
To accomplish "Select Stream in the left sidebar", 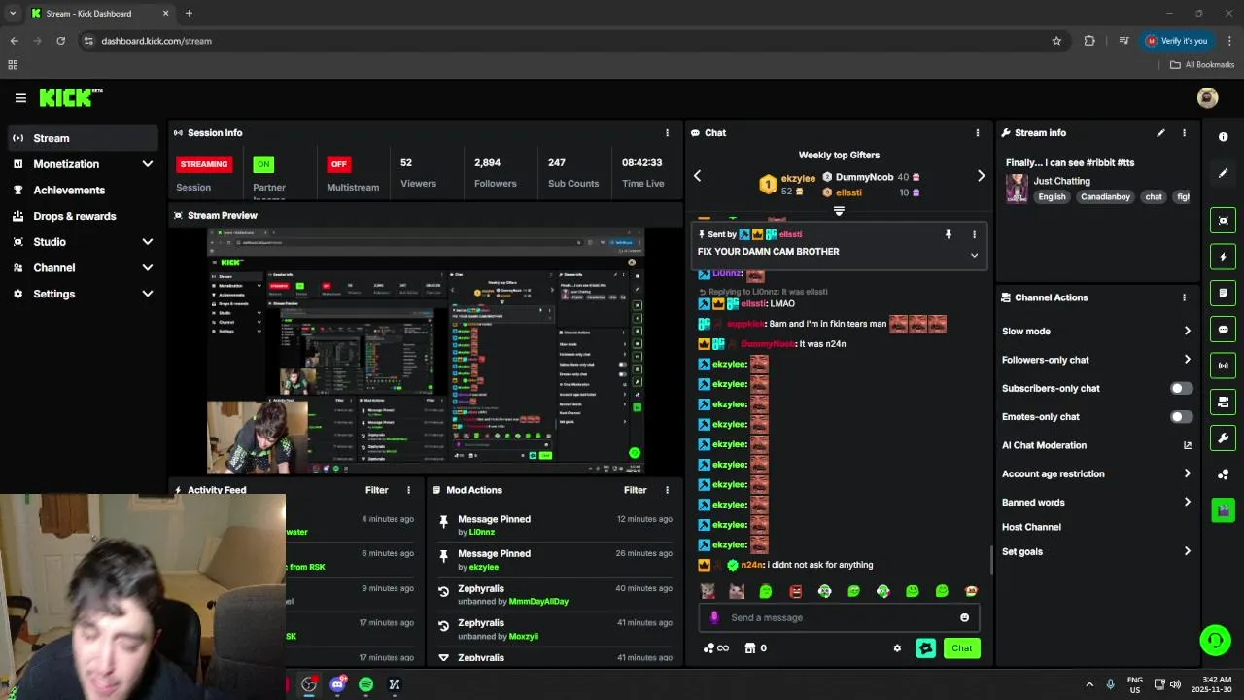I will [82, 138].
